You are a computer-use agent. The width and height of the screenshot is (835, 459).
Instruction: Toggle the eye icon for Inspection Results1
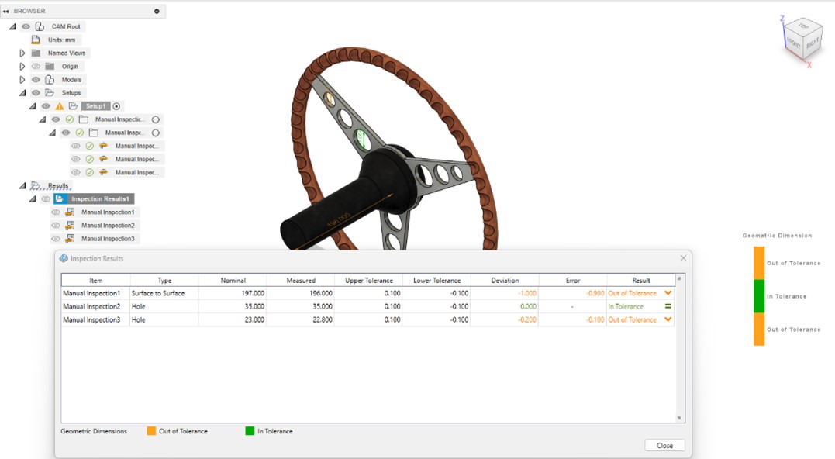pos(45,198)
